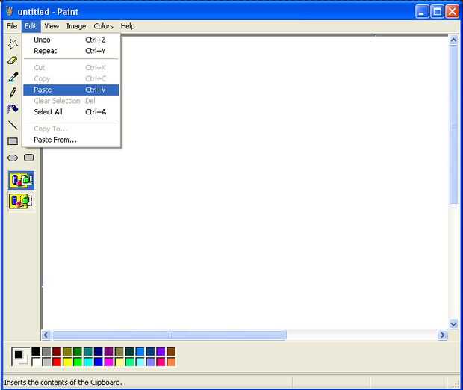Click the vertical scrollbar up arrow
The height and width of the screenshot is (390, 463).
click(453, 40)
